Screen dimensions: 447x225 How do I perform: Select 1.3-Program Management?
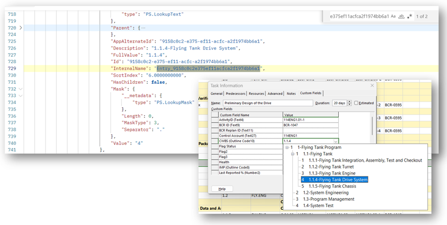pos(329,199)
